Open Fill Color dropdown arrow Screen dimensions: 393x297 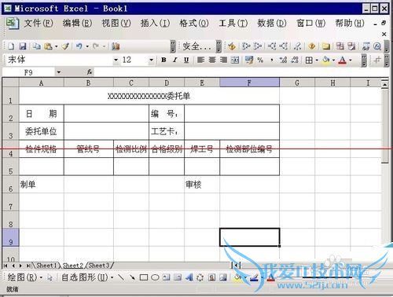(x=333, y=60)
